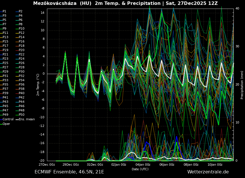Select the P39 legend entry
This screenshot has width=245, height=178.
click(5, 93)
